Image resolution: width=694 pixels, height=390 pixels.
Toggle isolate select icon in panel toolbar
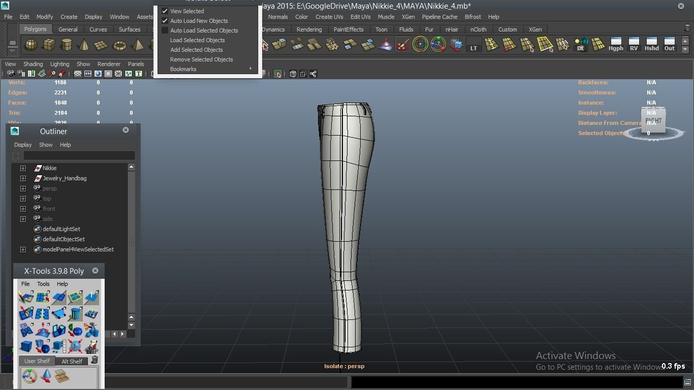[277, 74]
